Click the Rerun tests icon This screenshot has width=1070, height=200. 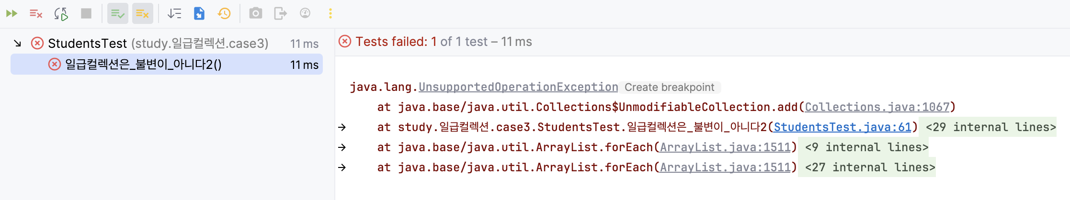(11, 13)
